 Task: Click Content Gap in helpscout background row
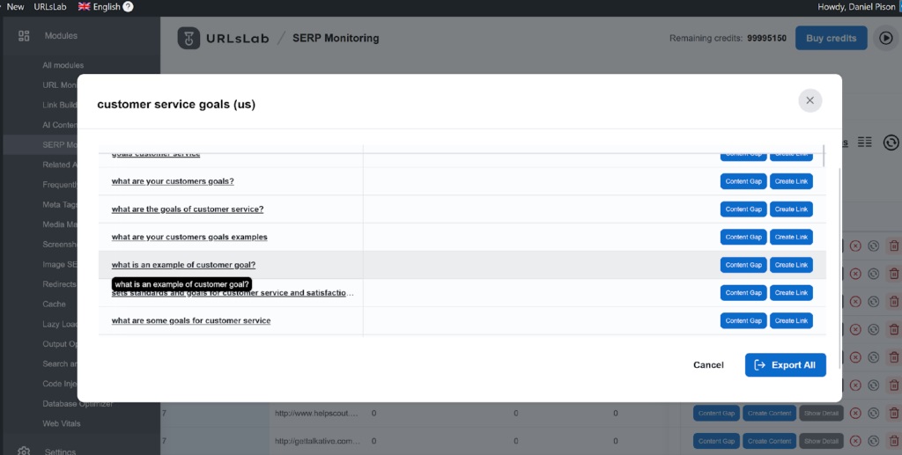pyautogui.click(x=716, y=413)
